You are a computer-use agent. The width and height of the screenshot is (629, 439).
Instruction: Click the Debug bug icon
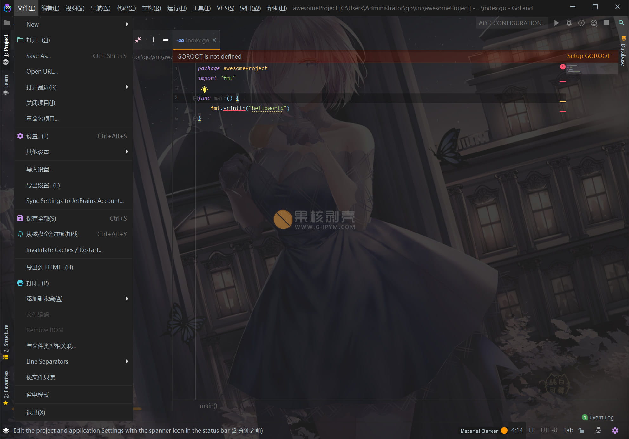[x=569, y=23]
